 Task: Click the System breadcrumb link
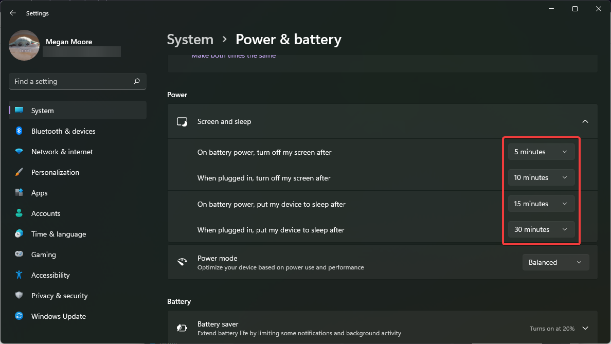[190, 40]
